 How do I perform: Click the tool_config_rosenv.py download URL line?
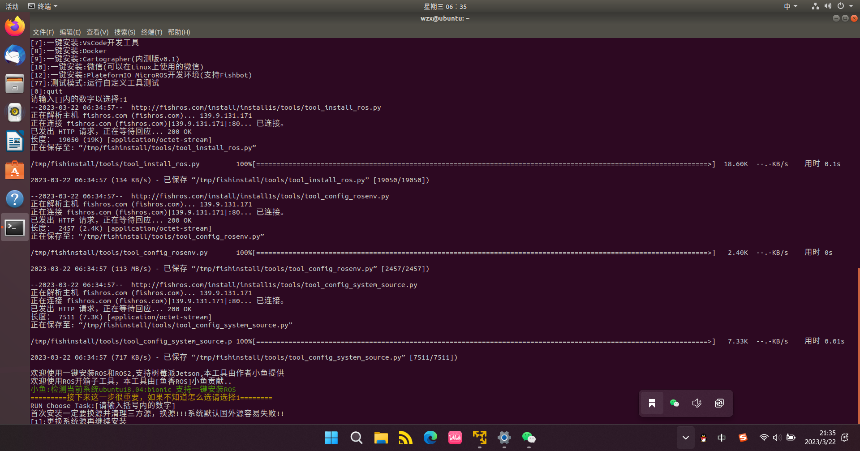tap(210, 196)
